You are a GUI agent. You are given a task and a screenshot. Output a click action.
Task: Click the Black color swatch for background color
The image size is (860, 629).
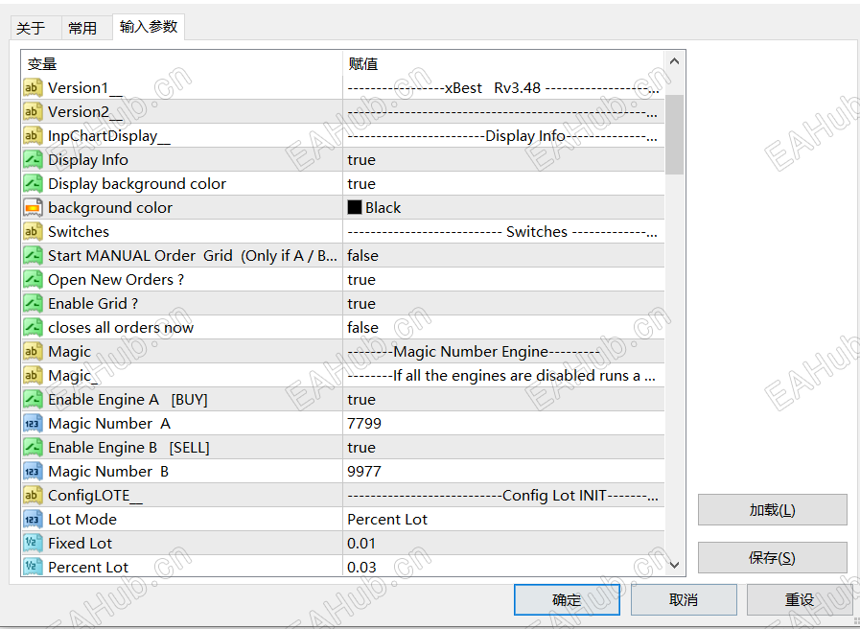click(354, 207)
